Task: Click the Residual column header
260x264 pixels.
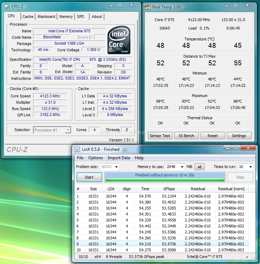Action: click(198, 189)
